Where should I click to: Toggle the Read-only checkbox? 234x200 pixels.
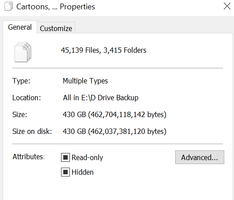(65, 157)
